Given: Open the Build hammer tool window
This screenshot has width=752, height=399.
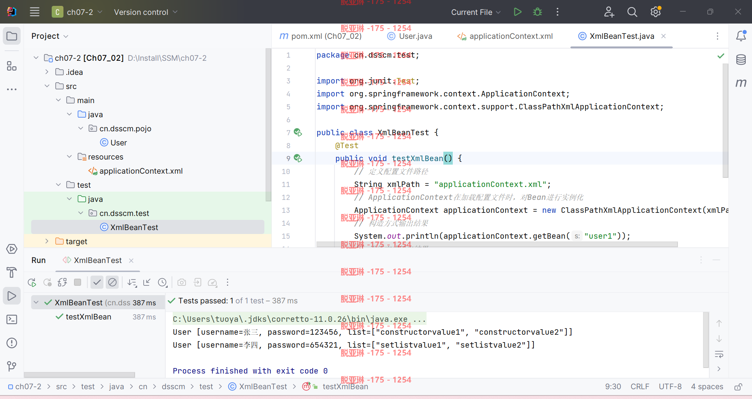Looking at the screenshot, I should (12, 272).
